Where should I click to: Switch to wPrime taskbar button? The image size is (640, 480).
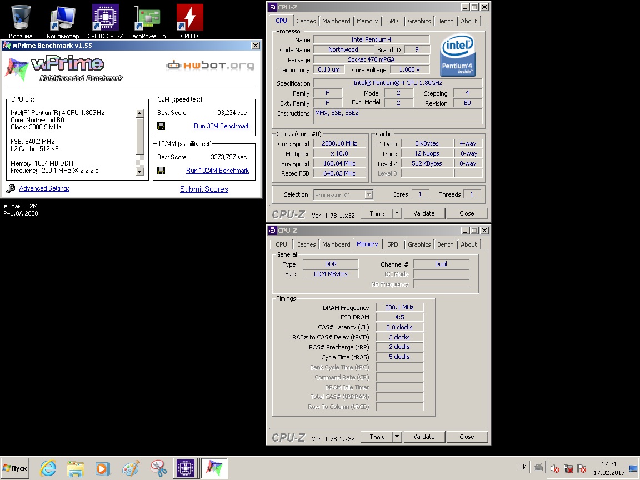point(214,468)
